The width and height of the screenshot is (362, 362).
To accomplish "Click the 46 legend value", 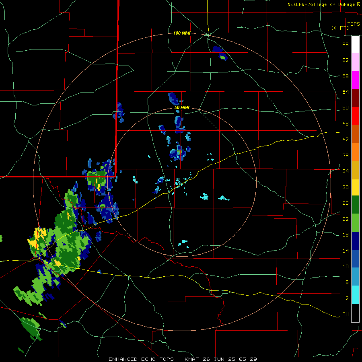I will (346, 124).
